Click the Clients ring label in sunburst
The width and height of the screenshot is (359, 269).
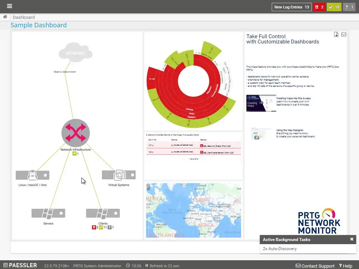click(192, 113)
